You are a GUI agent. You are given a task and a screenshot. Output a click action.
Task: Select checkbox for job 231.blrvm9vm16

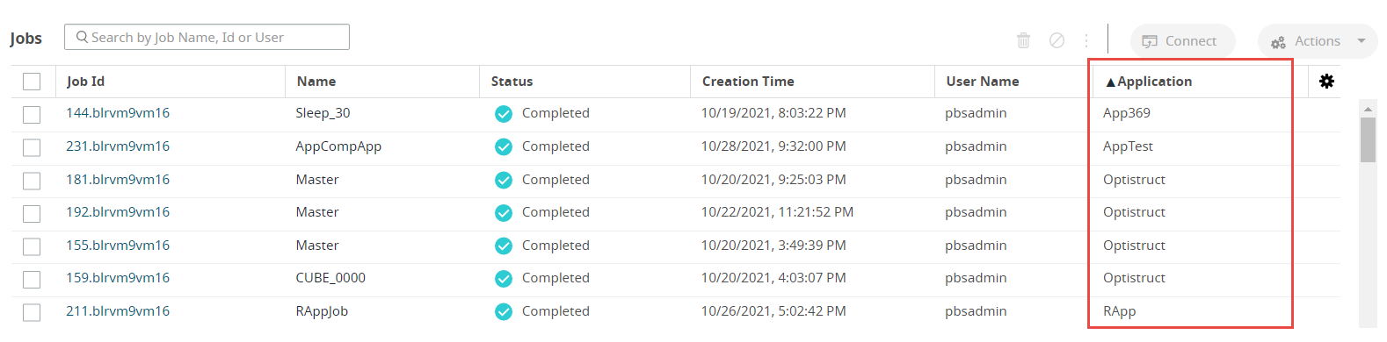pos(32,147)
